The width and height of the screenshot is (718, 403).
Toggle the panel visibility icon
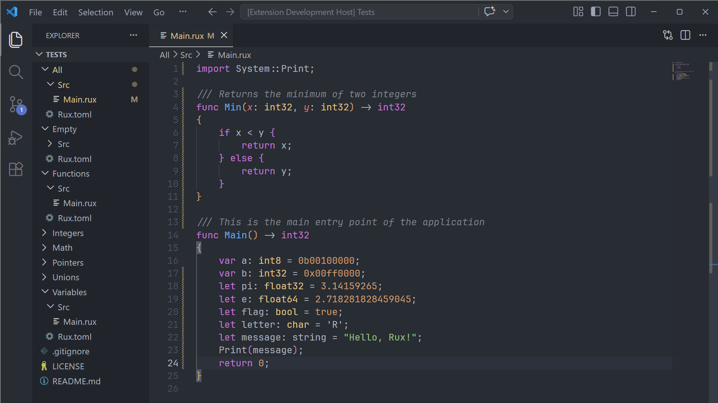pos(613,12)
